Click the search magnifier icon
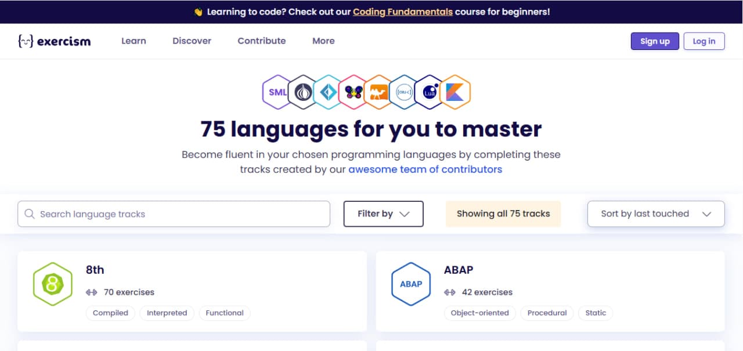 point(30,214)
